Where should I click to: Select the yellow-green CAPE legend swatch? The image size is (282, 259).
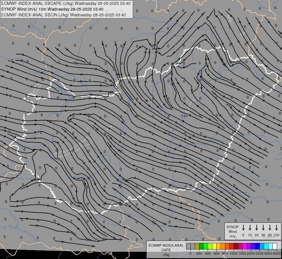pos(210,246)
